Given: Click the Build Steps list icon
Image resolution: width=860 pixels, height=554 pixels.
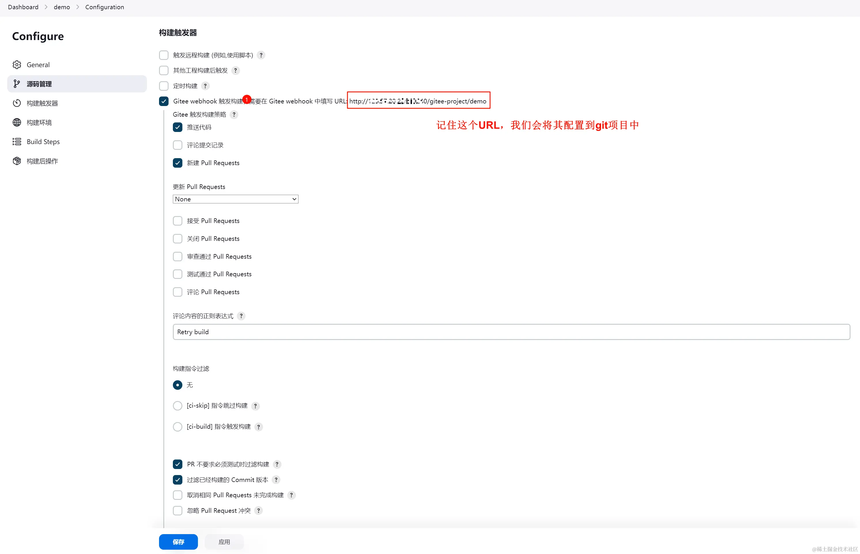Looking at the screenshot, I should tap(16, 142).
